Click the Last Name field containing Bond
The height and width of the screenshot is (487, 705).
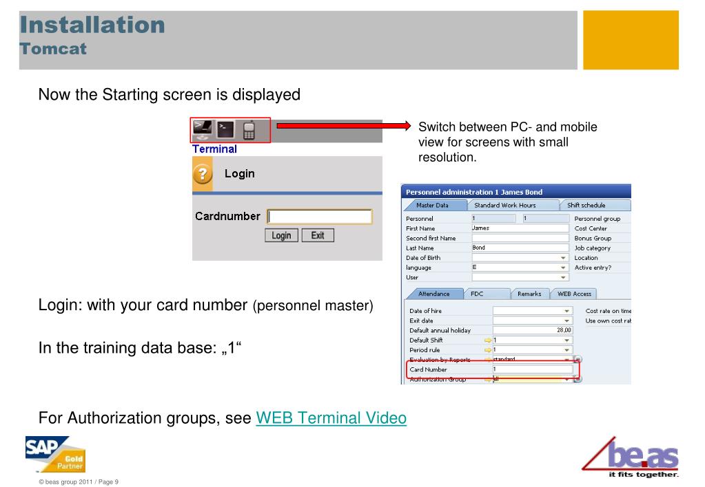pyautogui.click(x=520, y=248)
